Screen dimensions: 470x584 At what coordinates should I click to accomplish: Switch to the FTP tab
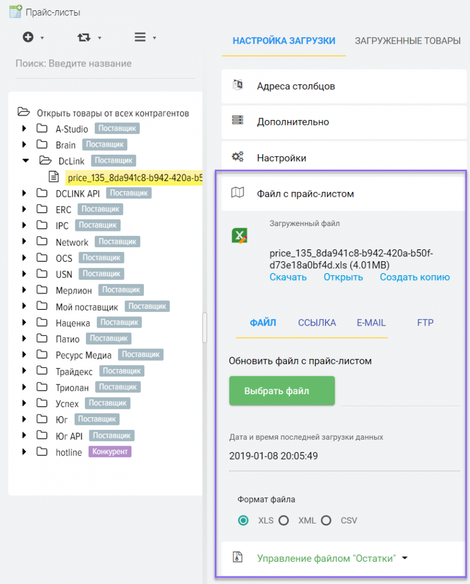pos(425,323)
